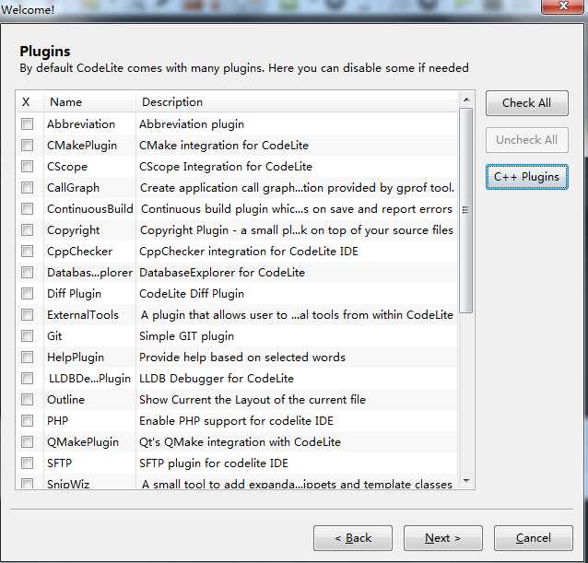Enable the ContinuousBuild checkbox
Image resolution: width=588 pixels, height=563 pixels.
27,208
